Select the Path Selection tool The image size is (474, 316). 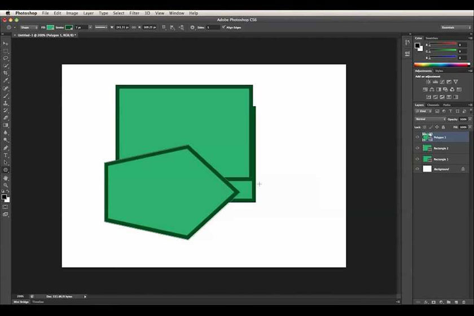pos(6,163)
